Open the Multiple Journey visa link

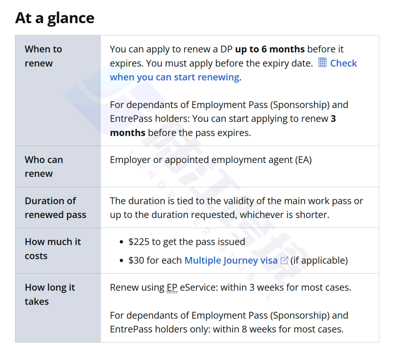tap(231, 260)
